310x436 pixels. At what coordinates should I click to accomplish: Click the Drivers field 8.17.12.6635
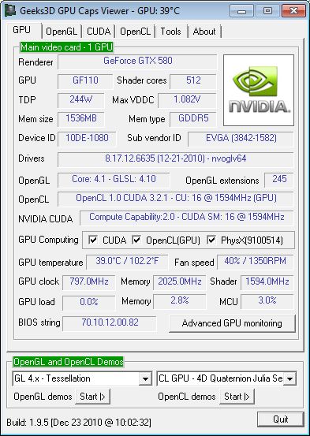point(176,159)
